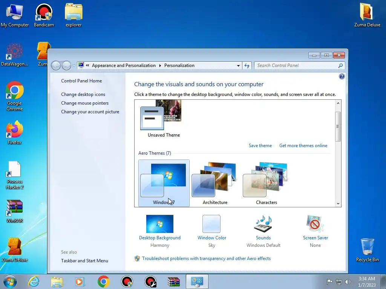Open the address bar history dropdown arrow

coord(238,65)
